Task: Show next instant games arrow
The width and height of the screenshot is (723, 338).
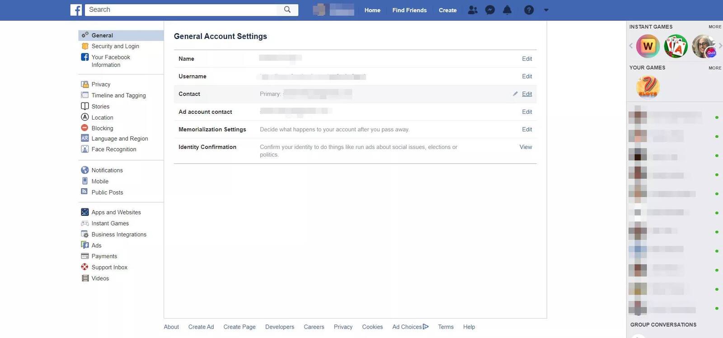Action: 720,46
